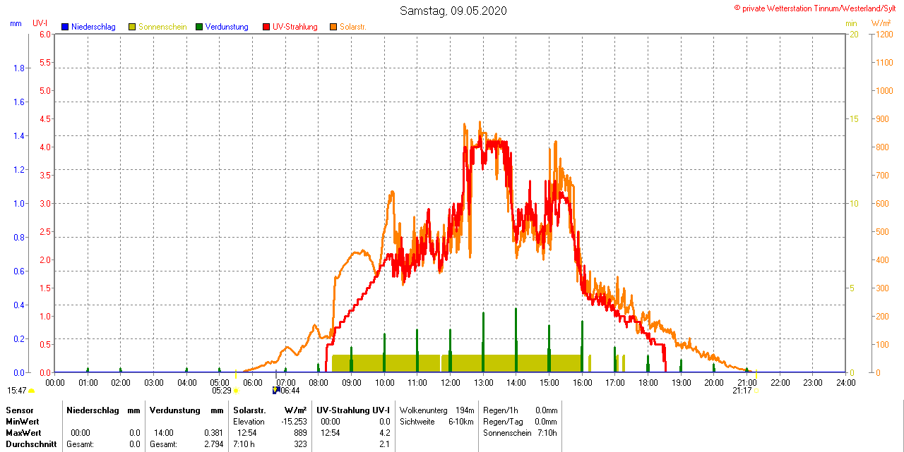Click the 13:00 label on the time axis
904x452 pixels.
(483, 382)
